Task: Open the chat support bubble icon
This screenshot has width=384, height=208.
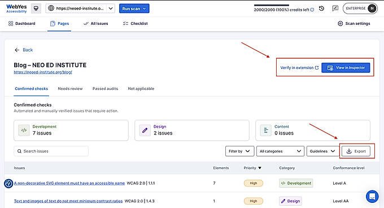Action: tap(372, 197)
